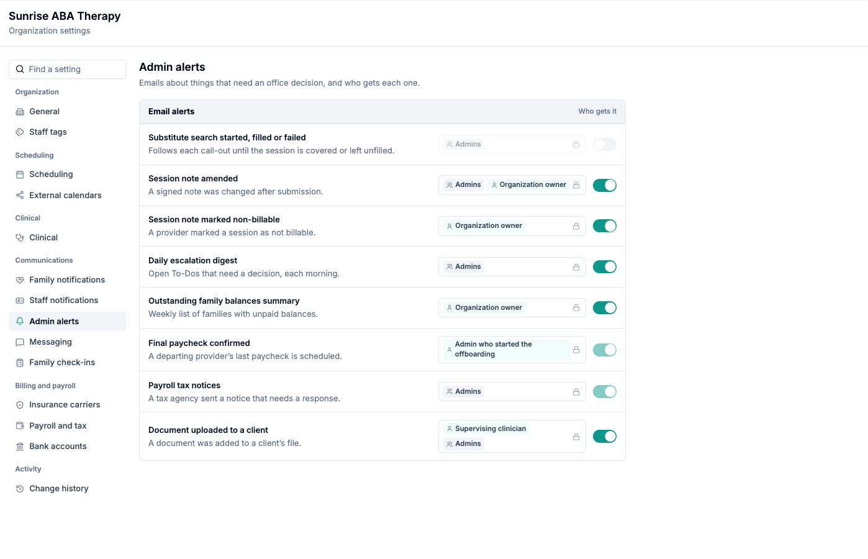
Task: Open recipients field for Daily escalation digest
Action: coord(512,267)
